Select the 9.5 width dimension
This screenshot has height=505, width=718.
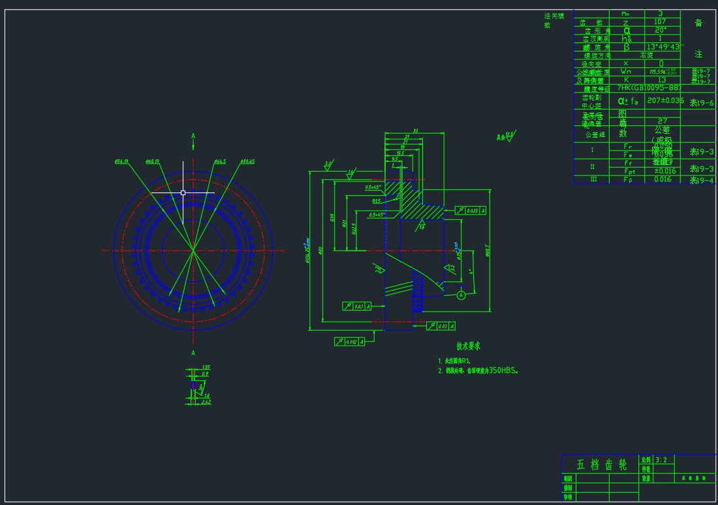tap(395, 159)
